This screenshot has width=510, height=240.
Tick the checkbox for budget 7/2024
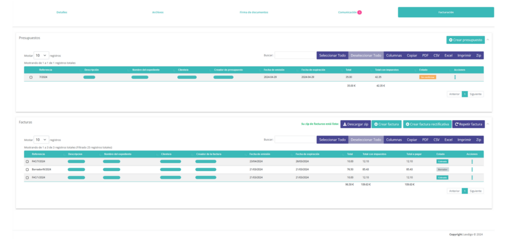31,78
